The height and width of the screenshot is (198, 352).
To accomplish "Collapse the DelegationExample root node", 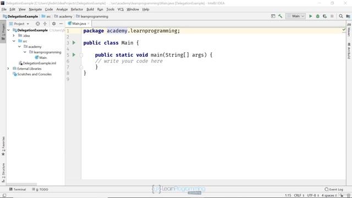I will pos(9,30).
